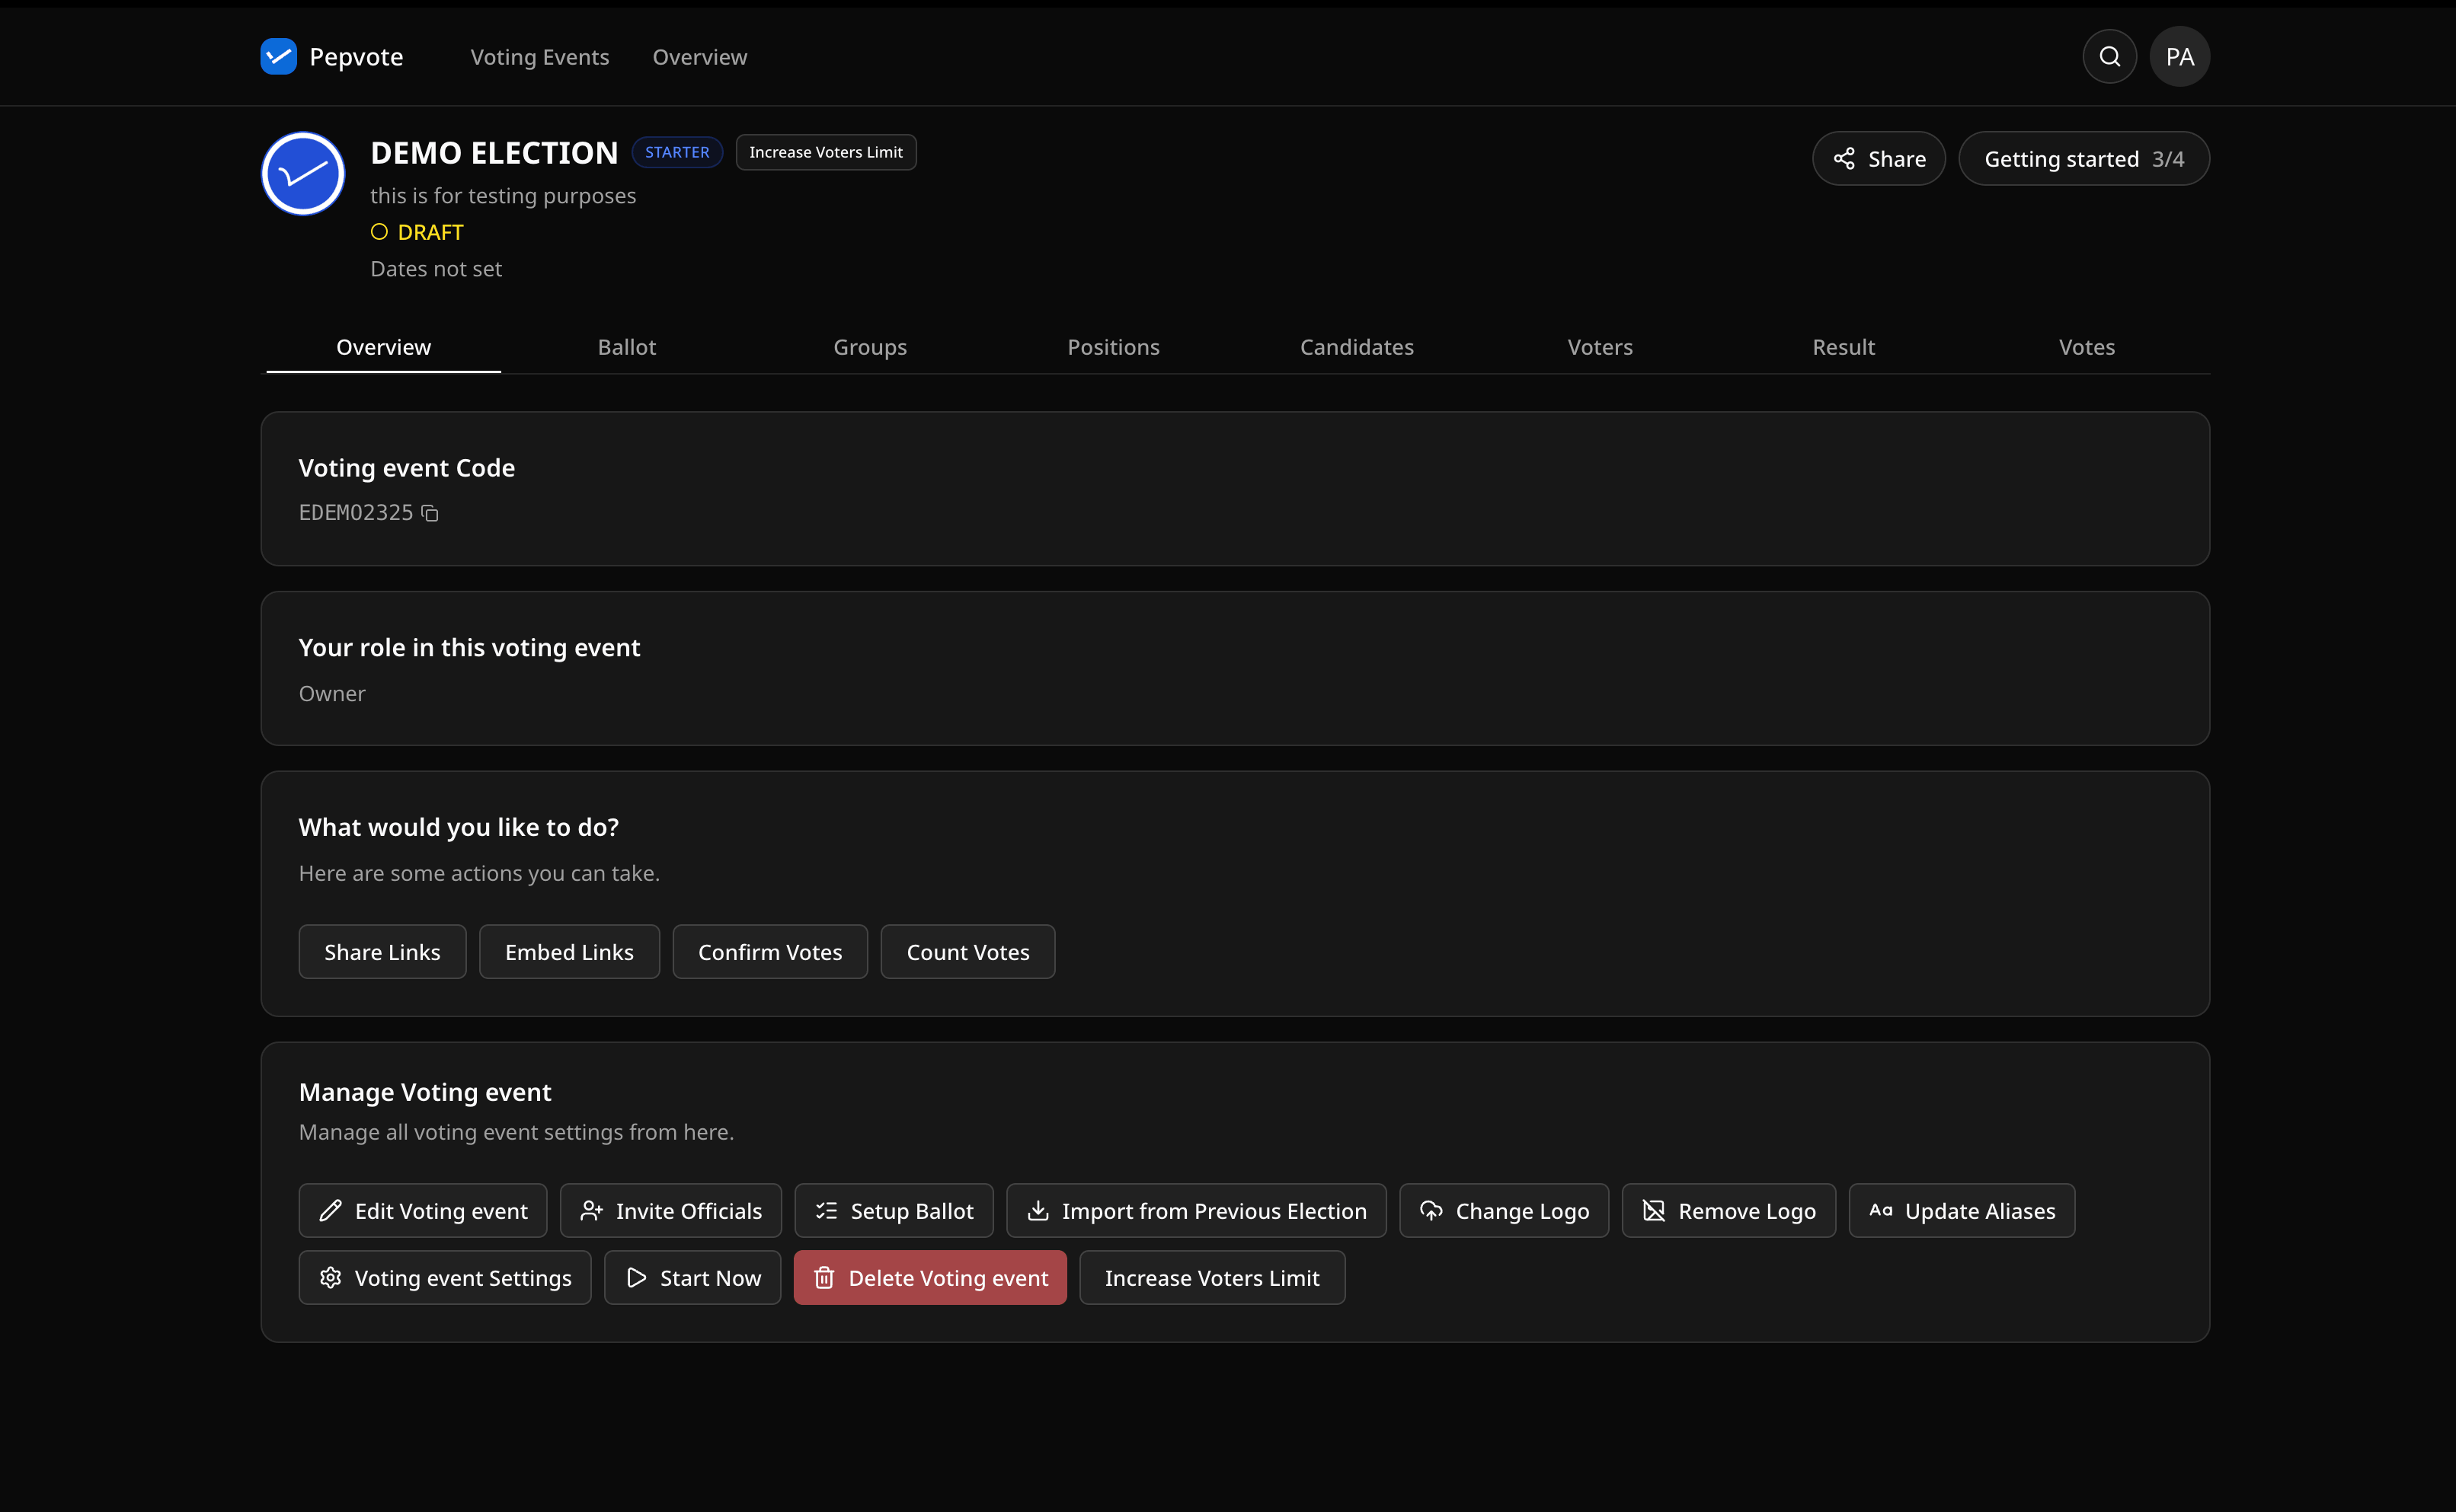Click the play icon Start Now
The width and height of the screenshot is (2456, 1512).
pos(692,1278)
